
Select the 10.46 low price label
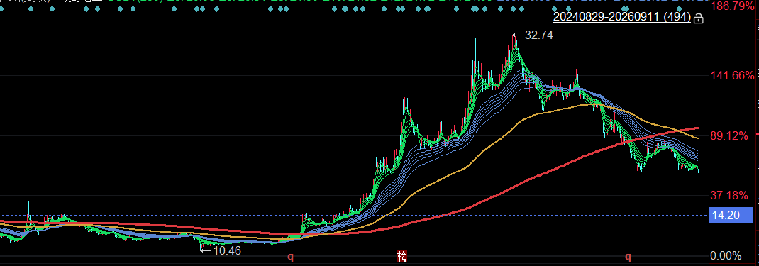point(227,250)
